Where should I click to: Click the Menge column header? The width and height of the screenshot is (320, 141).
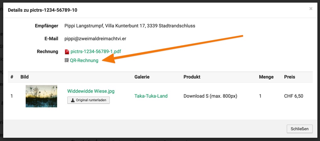point(266,77)
